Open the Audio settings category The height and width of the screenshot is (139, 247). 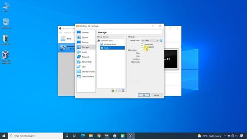pyautogui.click(x=86, y=52)
